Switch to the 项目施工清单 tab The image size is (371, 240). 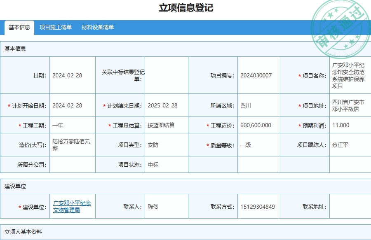(55, 27)
